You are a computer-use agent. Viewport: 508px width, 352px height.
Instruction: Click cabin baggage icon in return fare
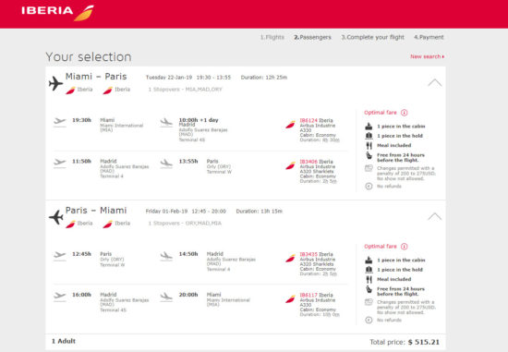point(369,260)
